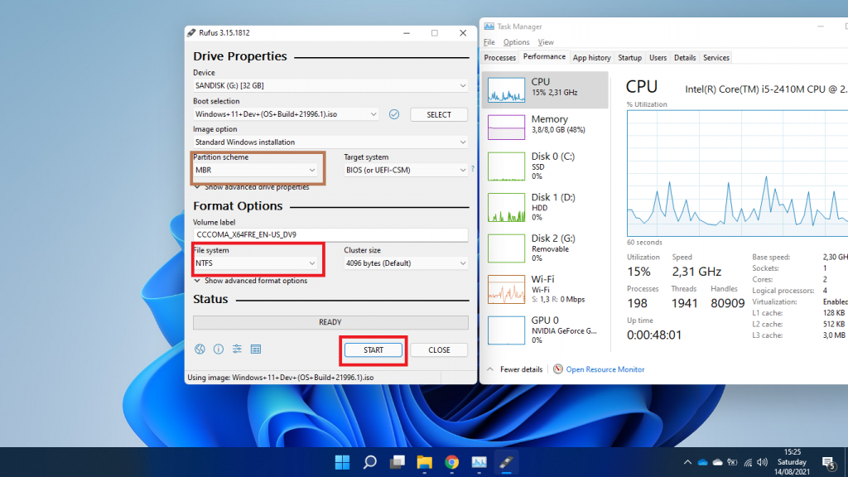Viewport: 848px width, 477px height.
Task: Click the Google Chrome taskbar icon
Action: (451, 462)
